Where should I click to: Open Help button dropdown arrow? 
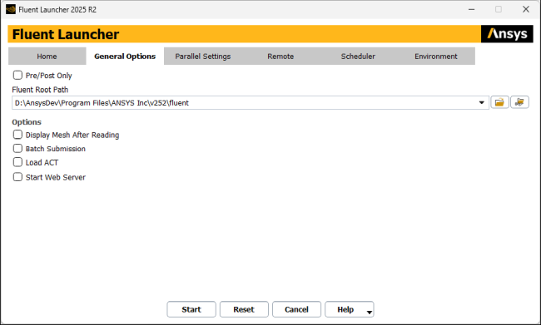pyautogui.click(x=370, y=312)
